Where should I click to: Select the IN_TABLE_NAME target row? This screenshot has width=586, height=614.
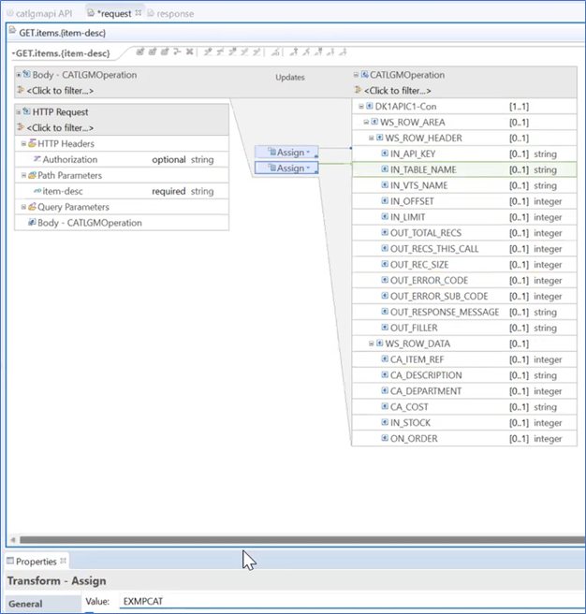[464, 169]
